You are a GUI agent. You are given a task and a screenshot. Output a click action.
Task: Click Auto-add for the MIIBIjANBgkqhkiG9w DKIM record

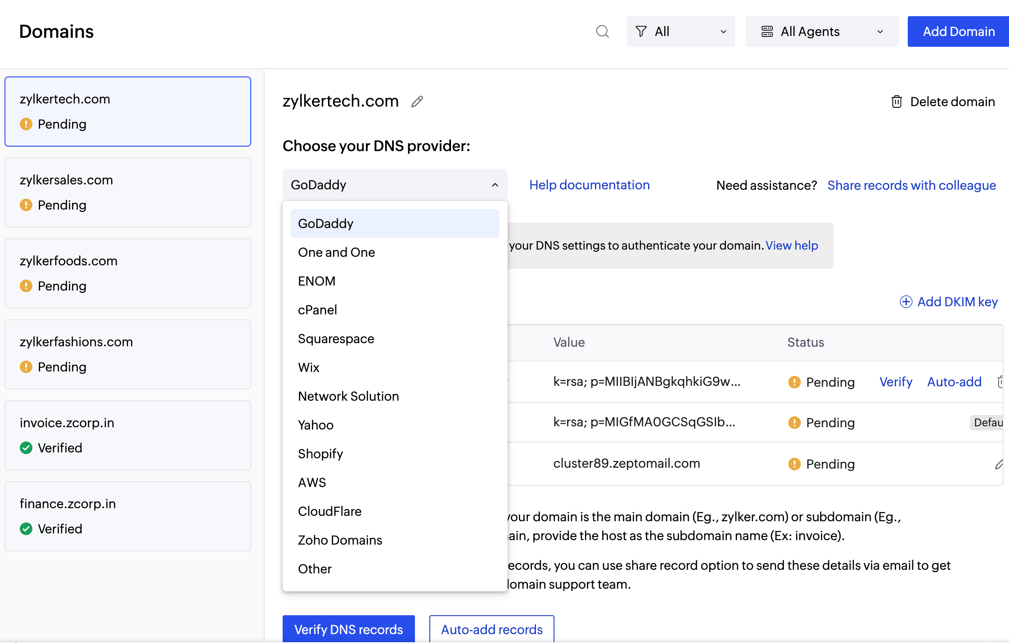(954, 382)
